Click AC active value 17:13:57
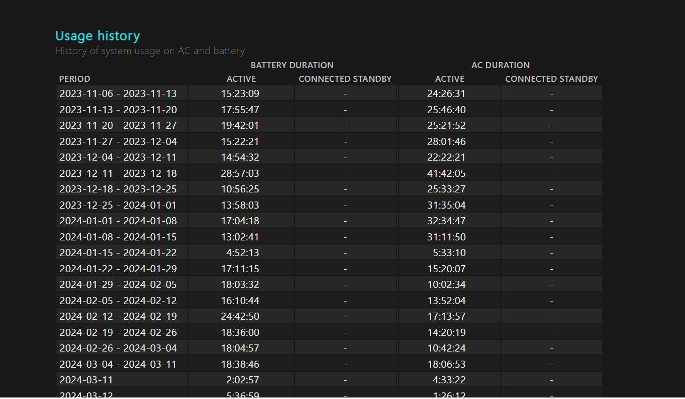This screenshot has height=399, width=685. pyautogui.click(x=447, y=316)
